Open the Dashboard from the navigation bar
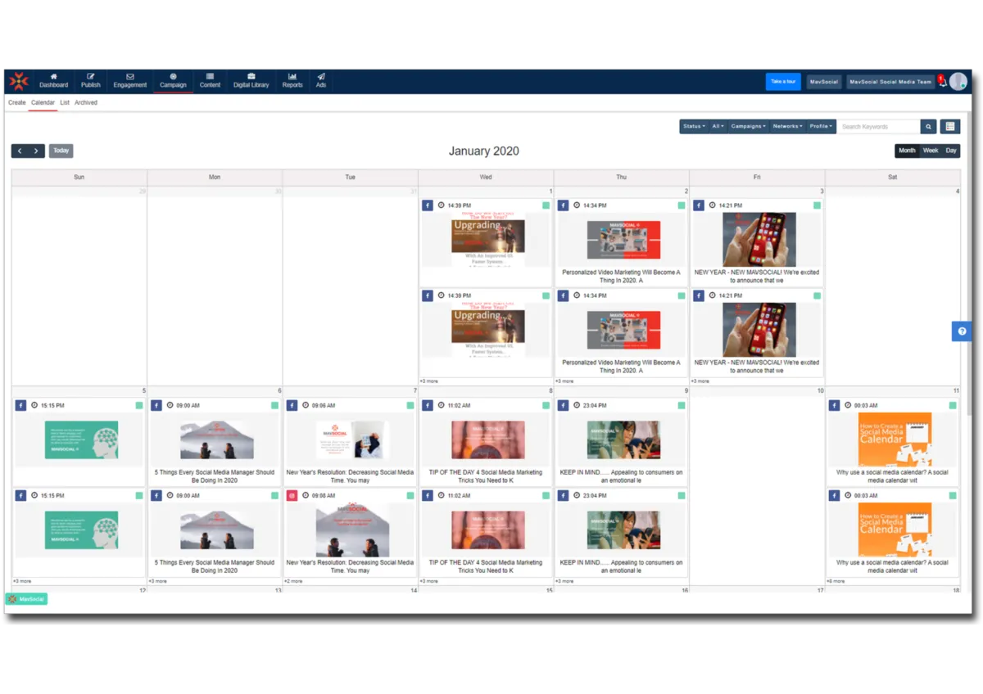 point(53,80)
